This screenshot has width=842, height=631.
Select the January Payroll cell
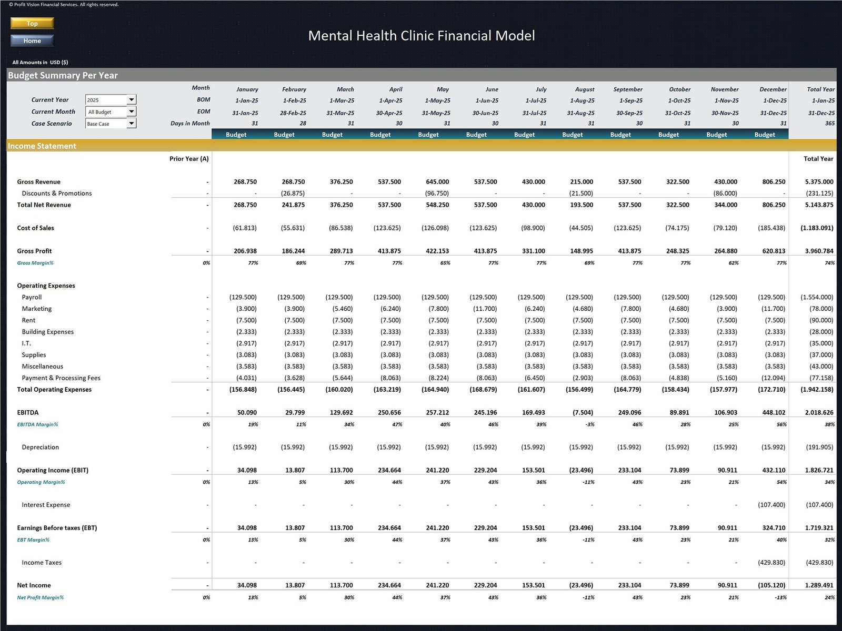pos(243,297)
